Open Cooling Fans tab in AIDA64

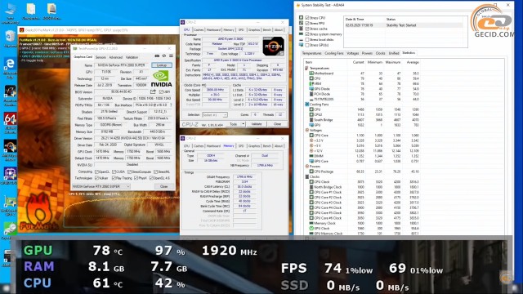[334, 53]
